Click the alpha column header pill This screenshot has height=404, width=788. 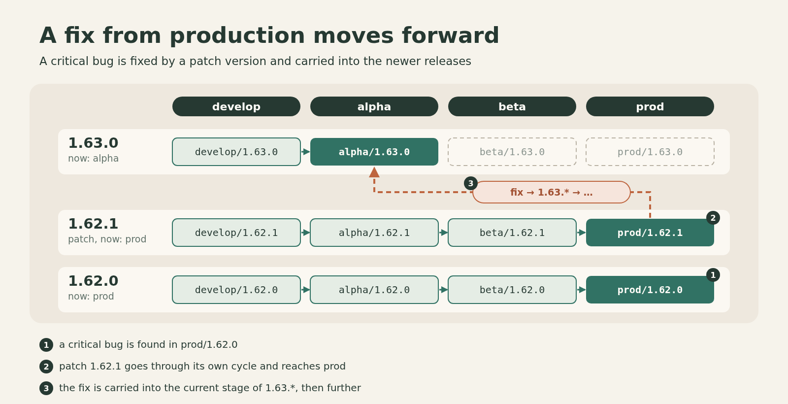[374, 106]
